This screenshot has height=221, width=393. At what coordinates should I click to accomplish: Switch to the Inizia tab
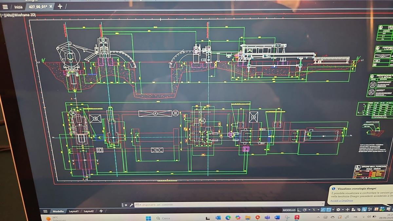pos(18,7)
